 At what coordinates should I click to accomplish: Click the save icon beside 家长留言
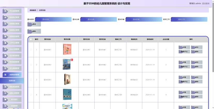(x=5, y=99)
